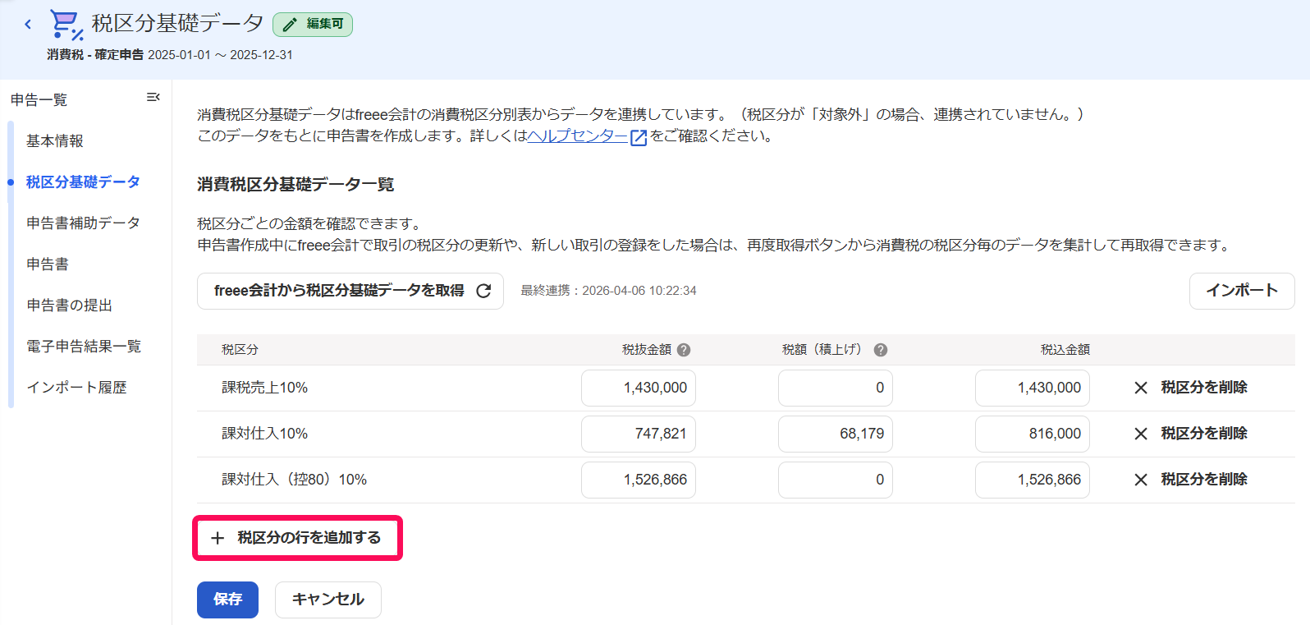The image size is (1310, 625).
Task: Click the 課対仕入10% row label
Action: [264, 434]
